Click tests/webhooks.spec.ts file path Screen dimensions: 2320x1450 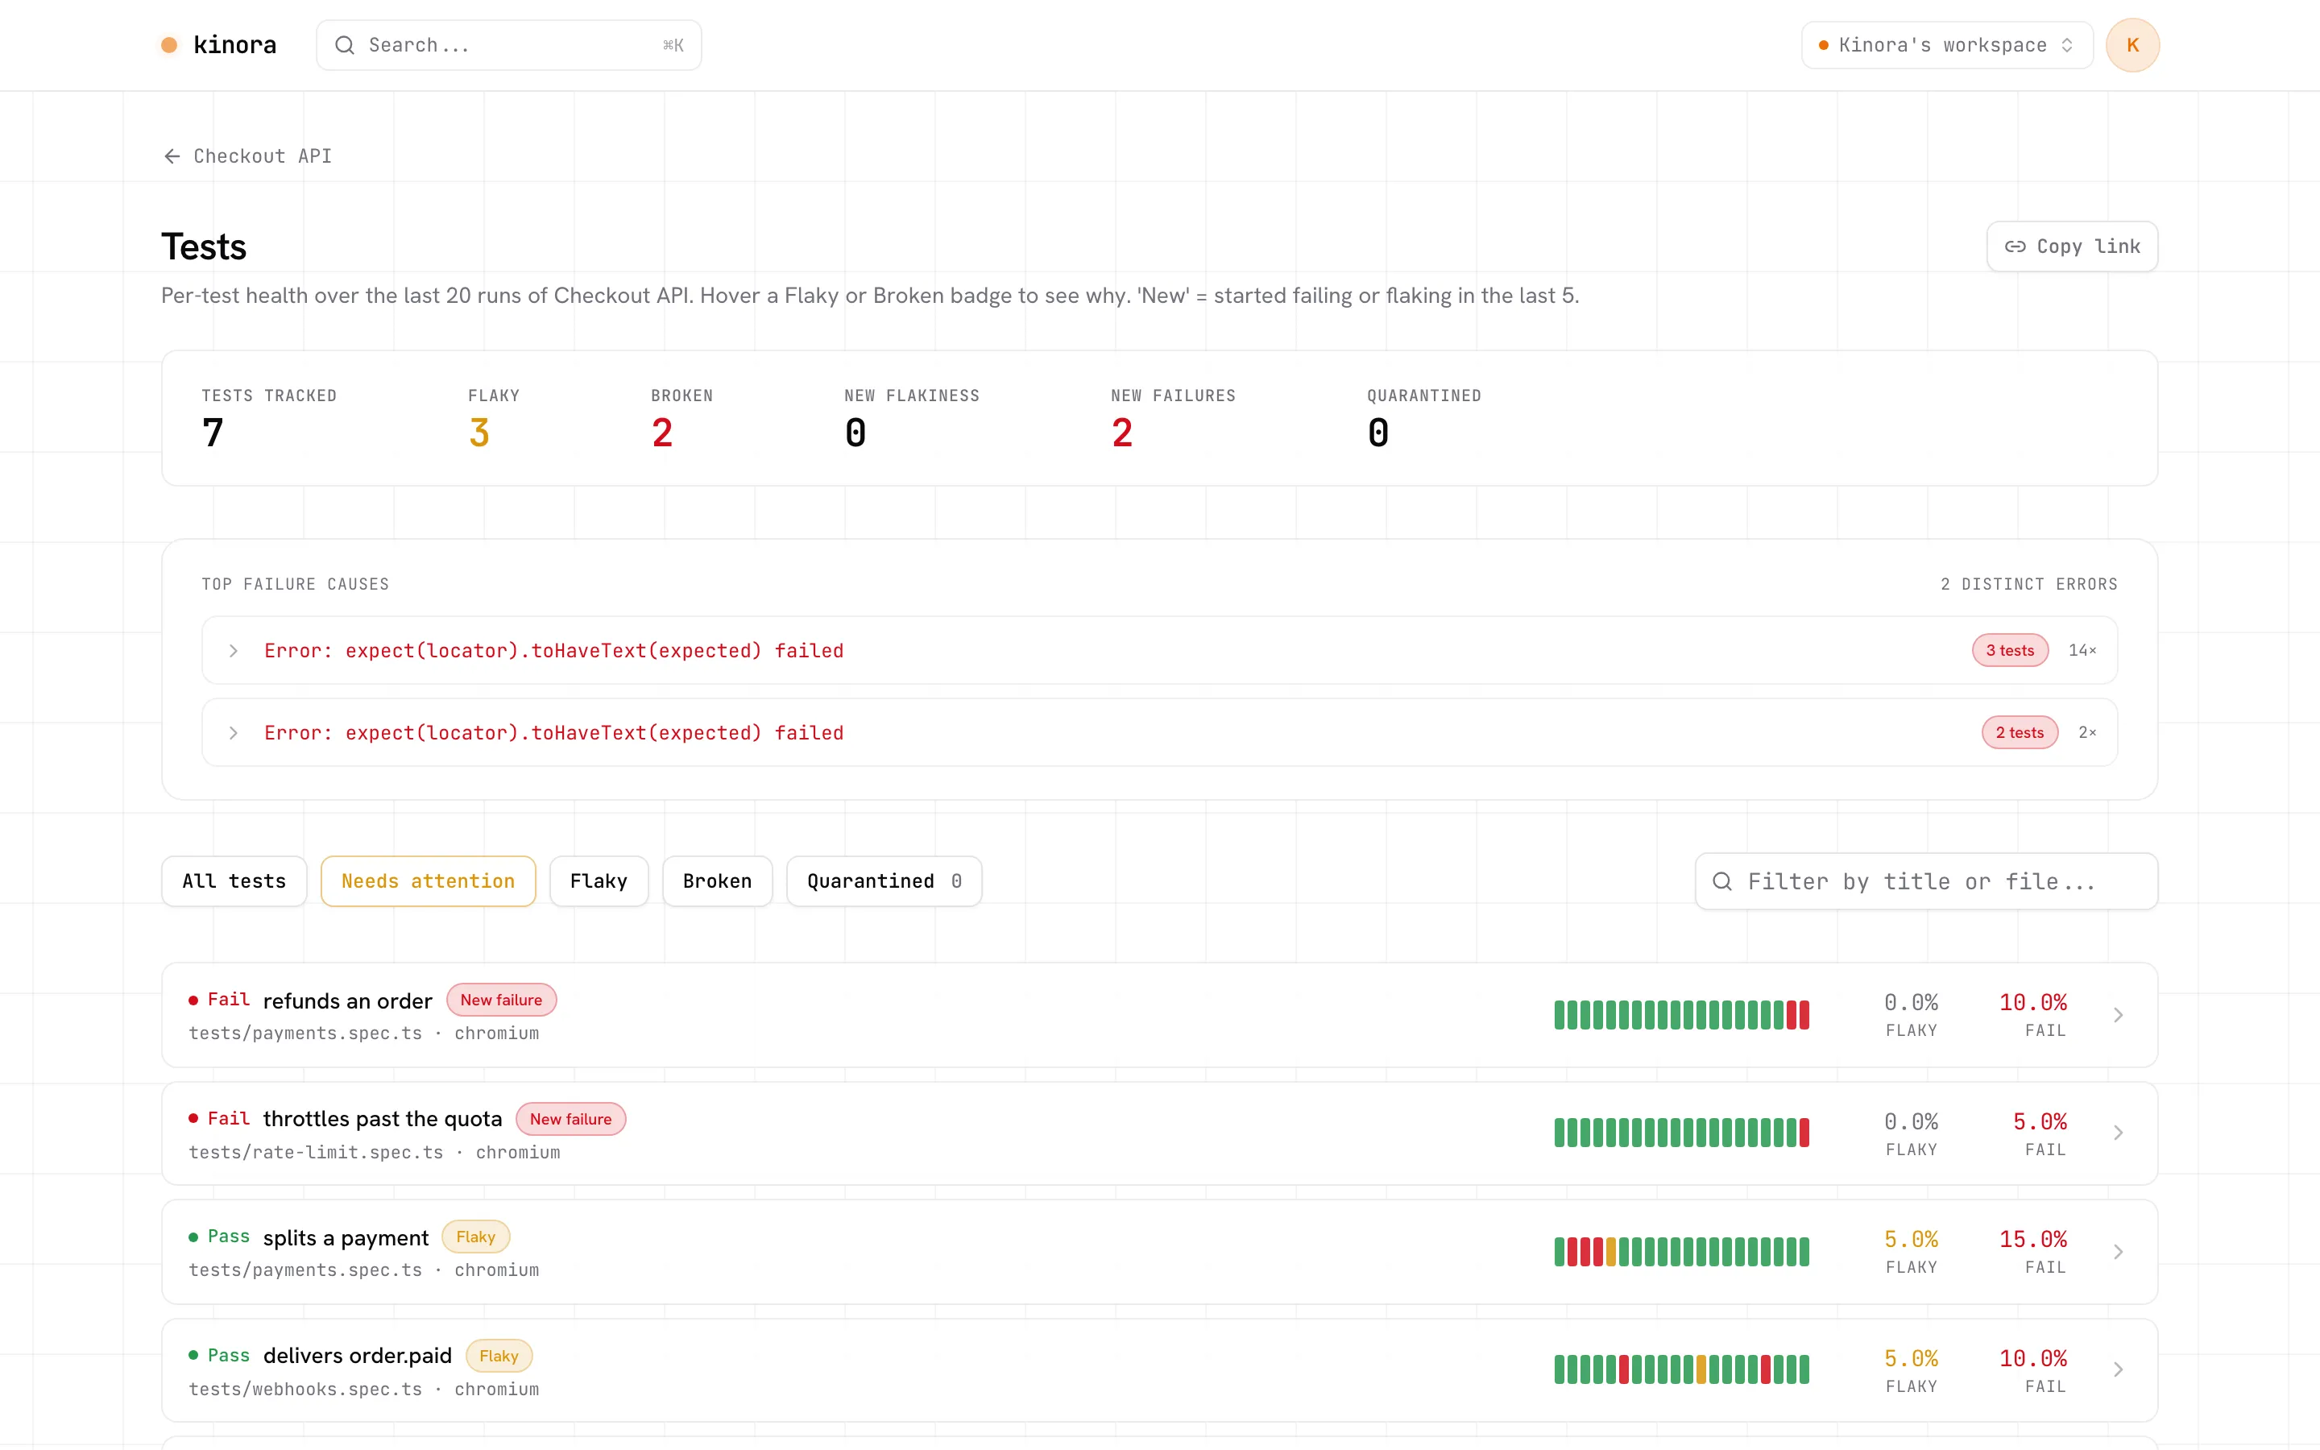304,1389
